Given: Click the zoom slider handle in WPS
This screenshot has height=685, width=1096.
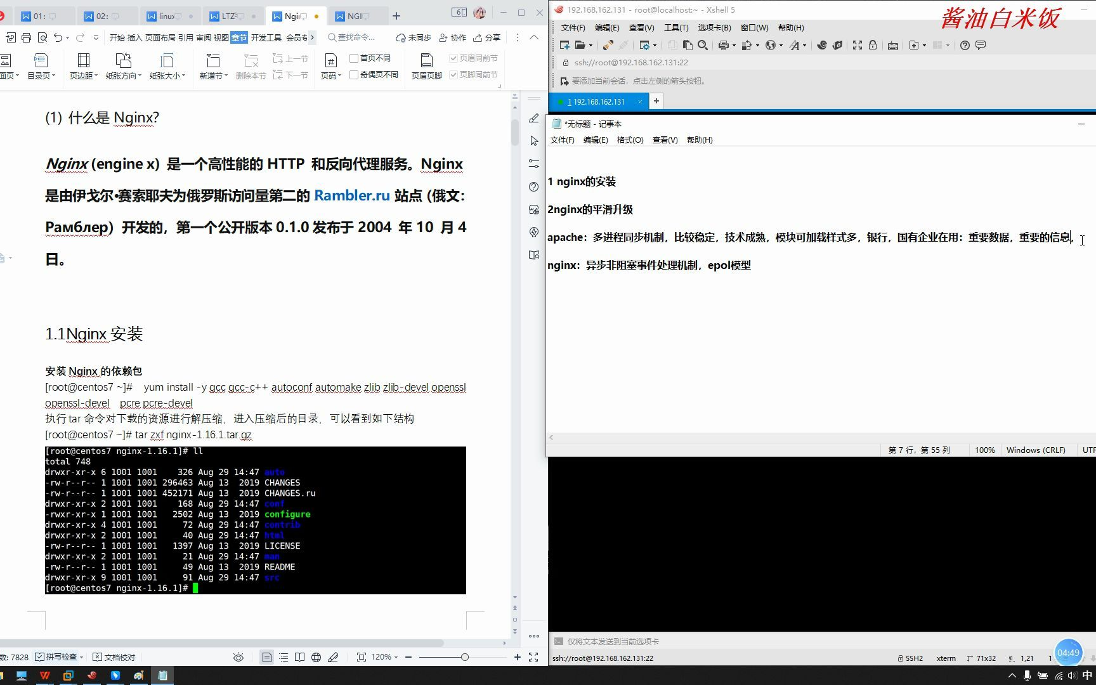Looking at the screenshot, I should pyautogui.click(x=465, y=657).
